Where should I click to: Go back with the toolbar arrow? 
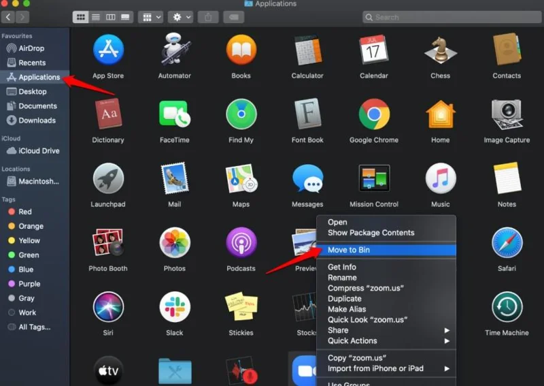[x=8, y=17]
